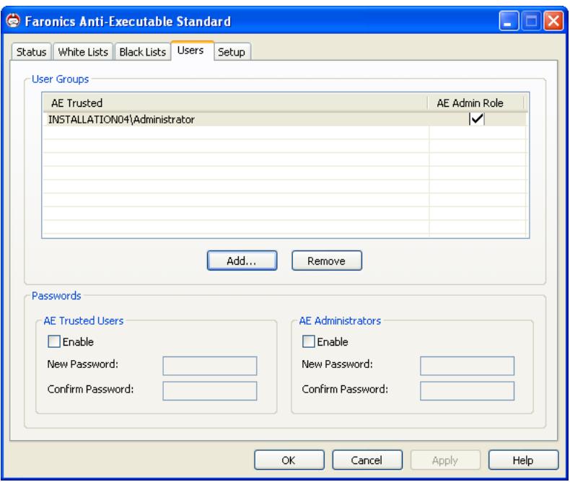Select the Users tab
This screenshot has height=482, width=570.
pos(191,51)
